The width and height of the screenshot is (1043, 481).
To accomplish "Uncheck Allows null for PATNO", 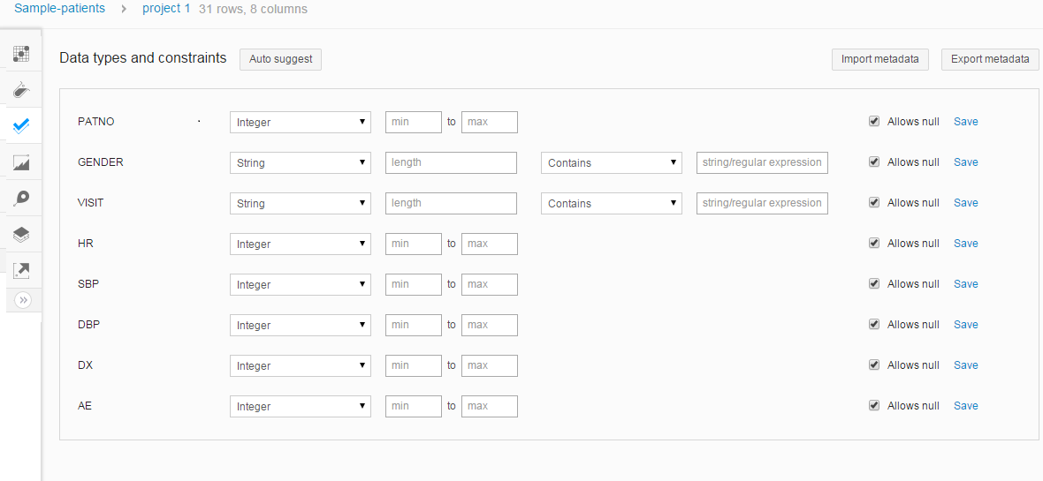I will pyautogui.click(x=874, y=122).
